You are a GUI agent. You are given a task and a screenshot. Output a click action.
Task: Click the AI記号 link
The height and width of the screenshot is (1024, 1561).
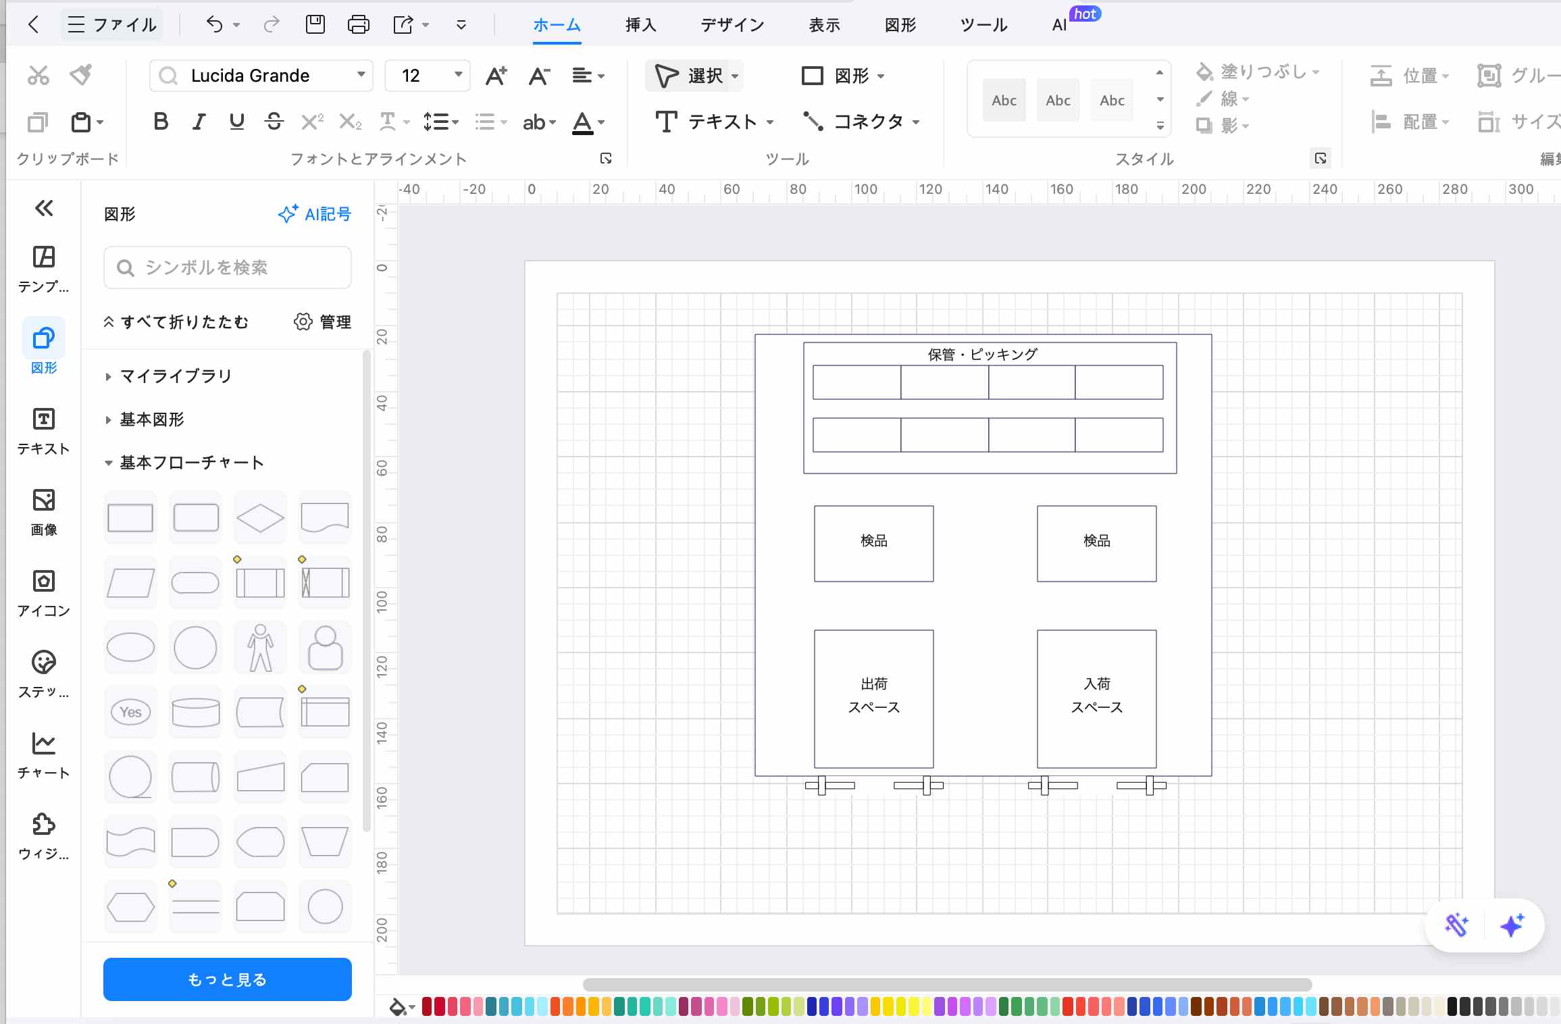tap(315, 214)
